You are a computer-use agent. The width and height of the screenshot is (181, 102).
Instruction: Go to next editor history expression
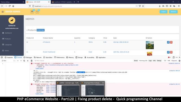point(21,61)
